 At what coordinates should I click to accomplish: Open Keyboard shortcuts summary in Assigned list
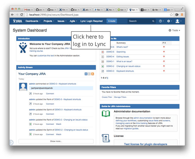[125, 71]
